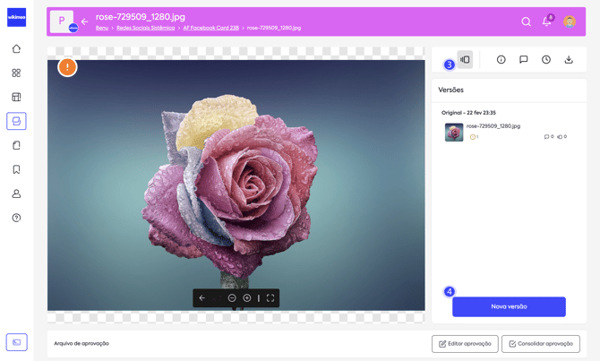The image size is (600, 361).
Task: Download the file using download icon
Action: 569,60
